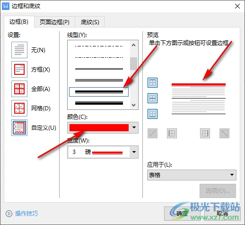This screenshot has height=225, width=245.
Task: Toggle right border button
Action: coord(205,134)
